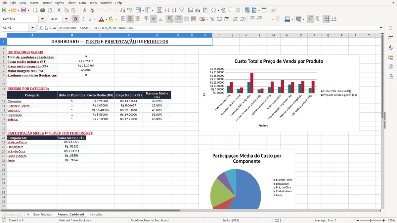Toggle Wrap Text
Viewport: 397px width, 223px height.
pyautogui.click(x=170, y=19)
